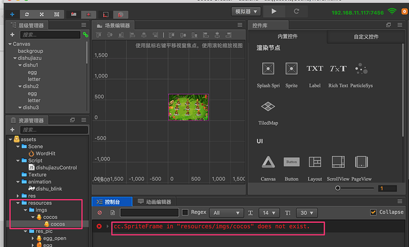The height and width of the screenshot is (247, 409).
Task: Select the scale transform tool
Action: (41, 14)
